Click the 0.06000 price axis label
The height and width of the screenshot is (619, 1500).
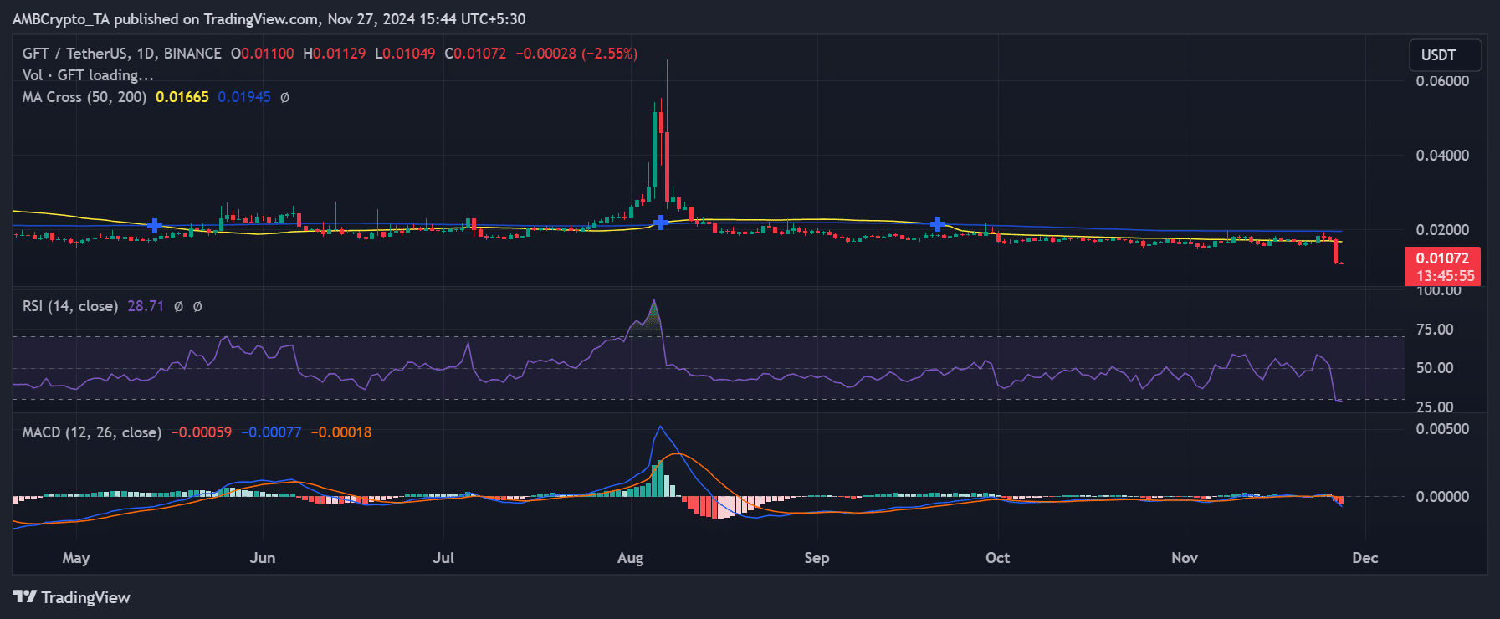coord(1442,81)
